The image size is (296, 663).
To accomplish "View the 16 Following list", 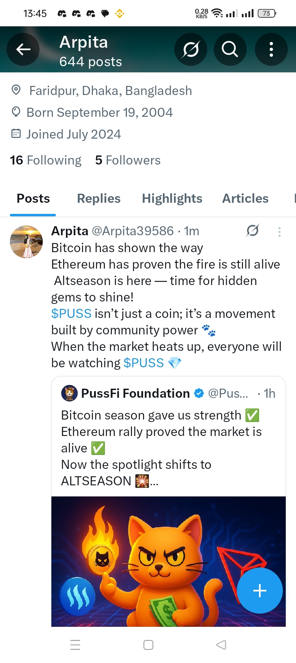I will point(46,160).
